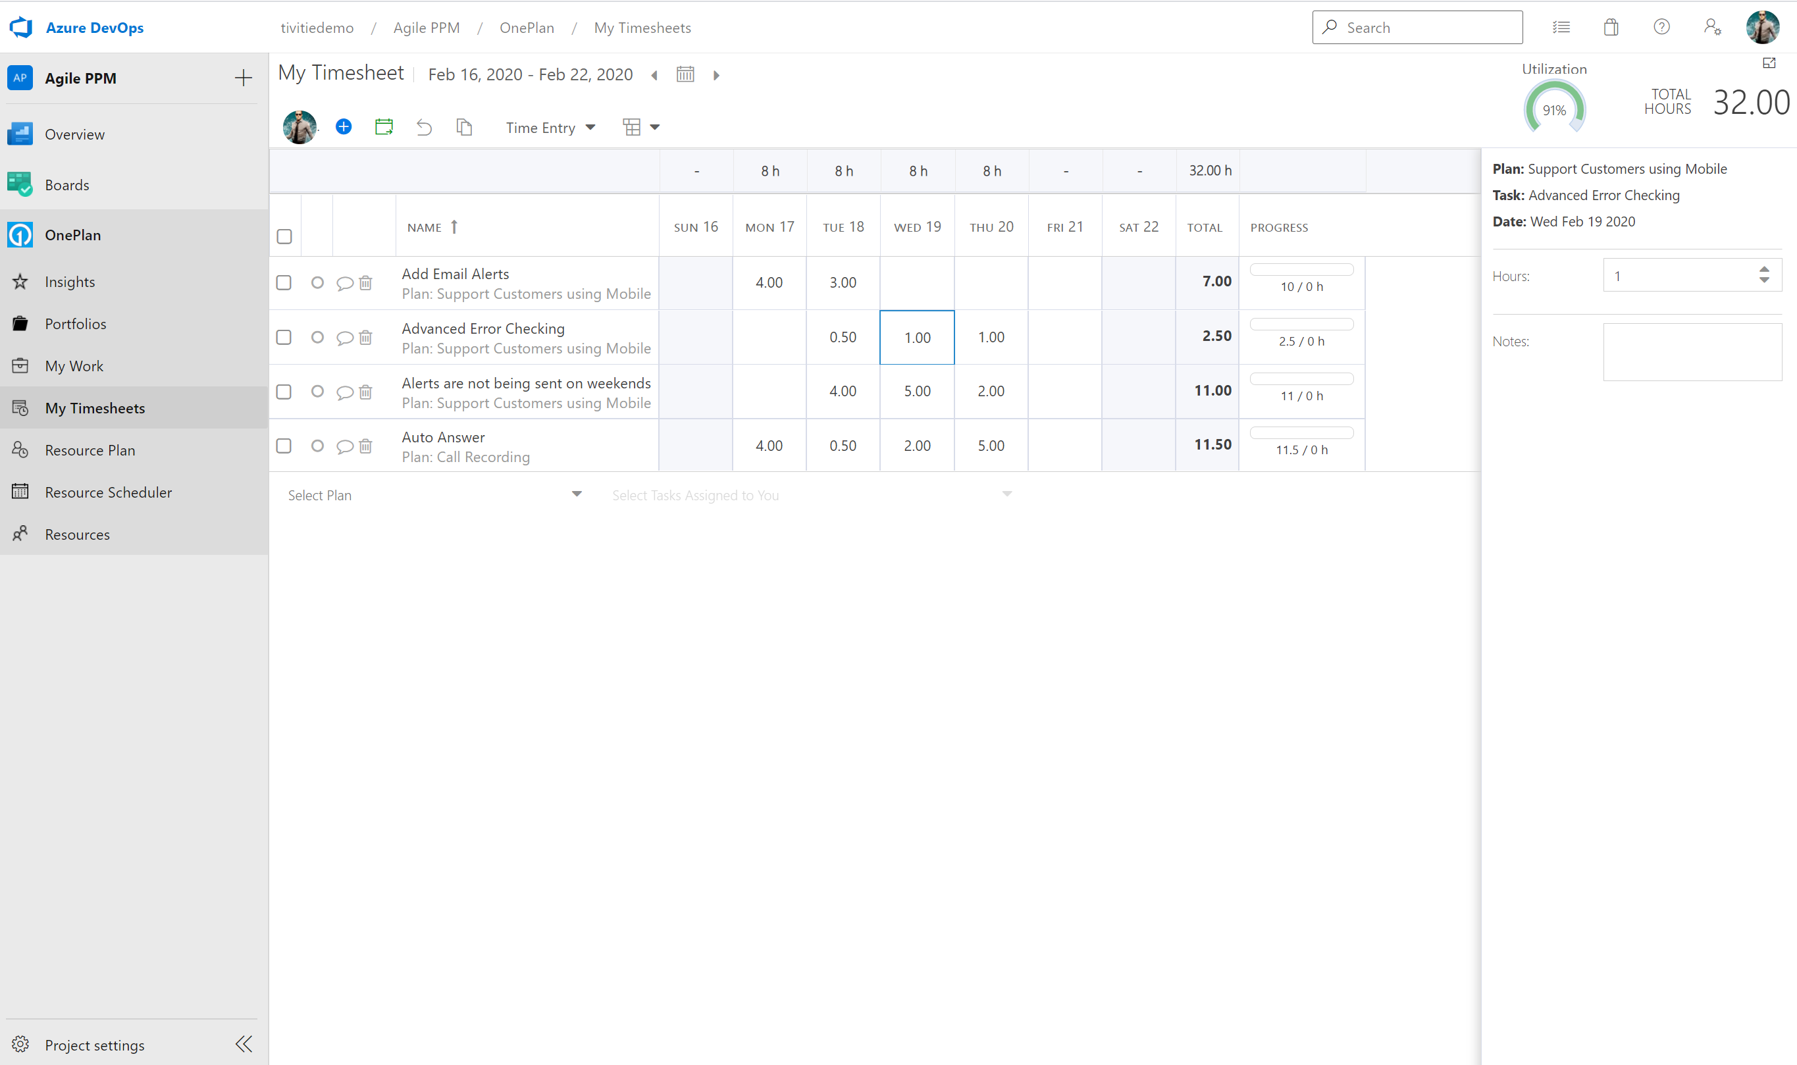Screen dimensions: 1797x1065
Task: Open the help question mark icon
Action: tap(1661, 27)
